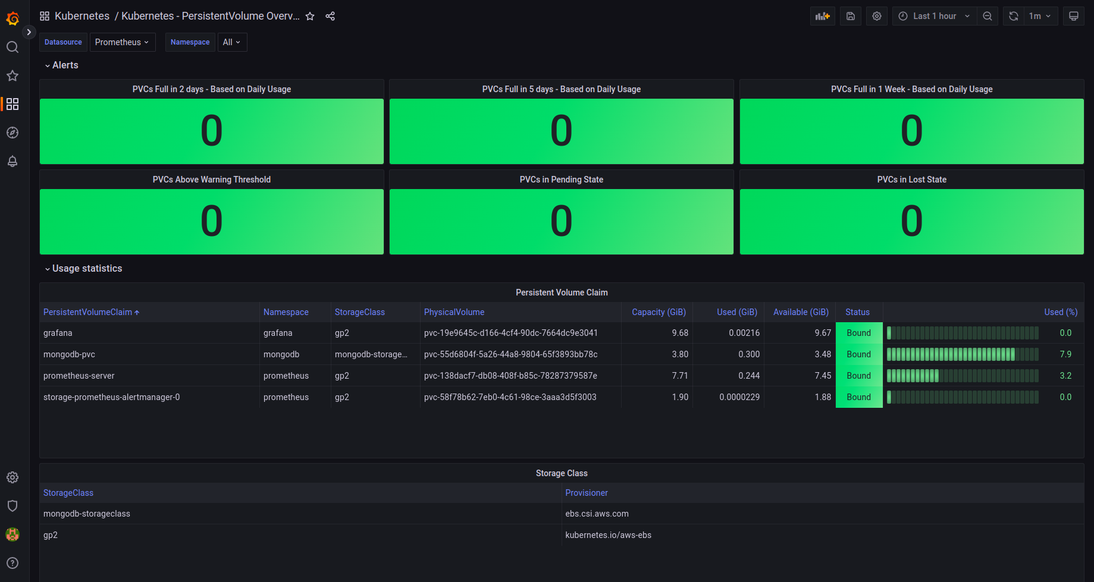Click the Grafana logo home icon
Image resolution: width=1094 pixels, height=582 pixels.
[x=12, y=18]
